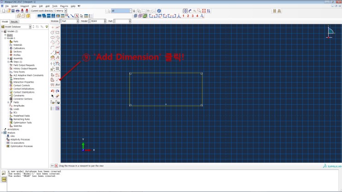Select the Linear Pattern sketch tool
The height and width of the screenshot is (192, 342).
pyautogui.click(x=58, y=68)
